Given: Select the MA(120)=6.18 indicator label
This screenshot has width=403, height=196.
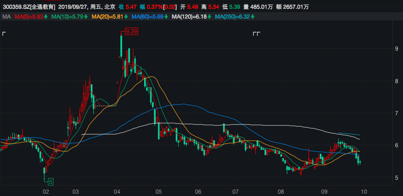Looking at the screenshot, I should tap(190, 17).
